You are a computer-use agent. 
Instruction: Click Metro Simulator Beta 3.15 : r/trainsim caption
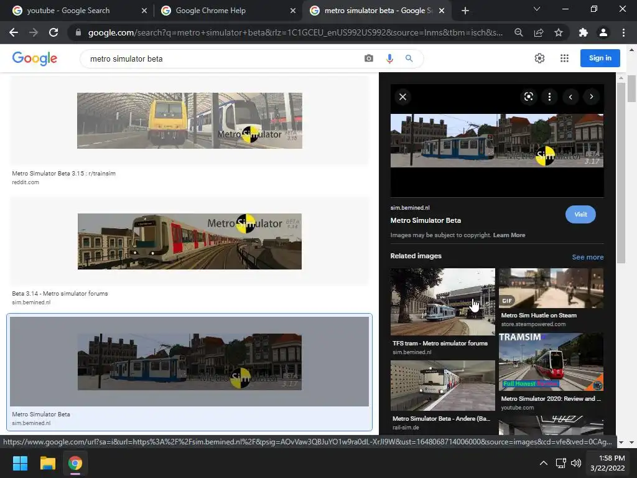pos(64,173)
